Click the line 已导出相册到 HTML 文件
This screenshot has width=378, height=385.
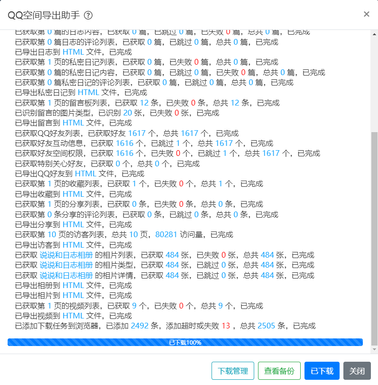tap(74, 286)
